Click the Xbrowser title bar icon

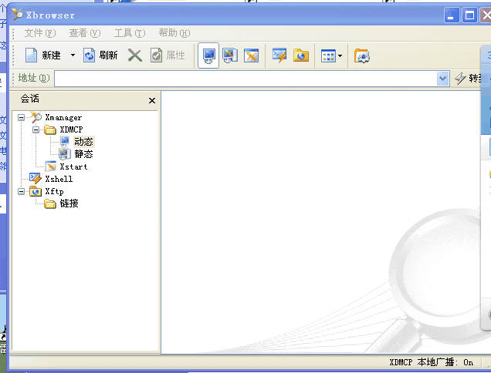pyautogui.click(x=17, y=14)
